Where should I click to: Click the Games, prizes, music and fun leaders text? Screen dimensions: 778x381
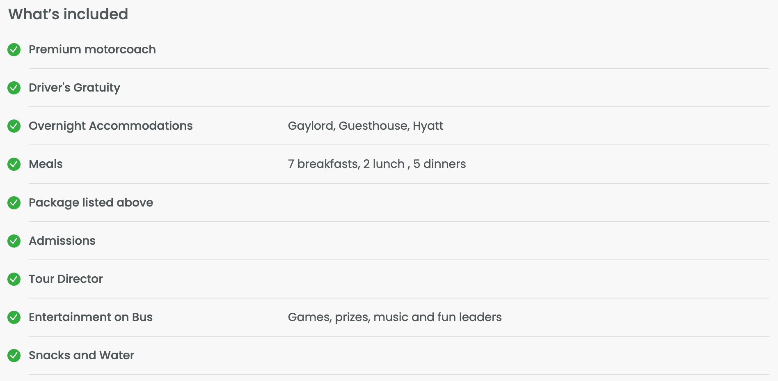pos(395,317)
